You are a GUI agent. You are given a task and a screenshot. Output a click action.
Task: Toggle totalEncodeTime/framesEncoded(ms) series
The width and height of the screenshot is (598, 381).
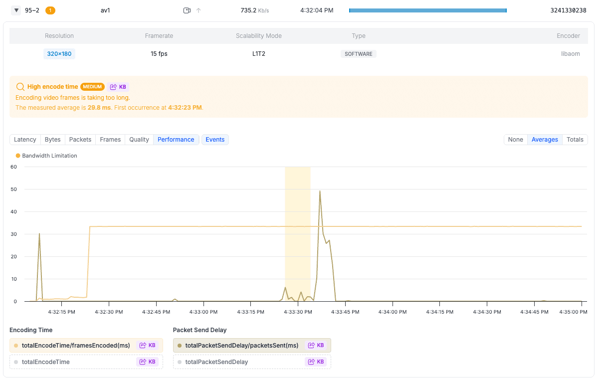click(76, 346)
